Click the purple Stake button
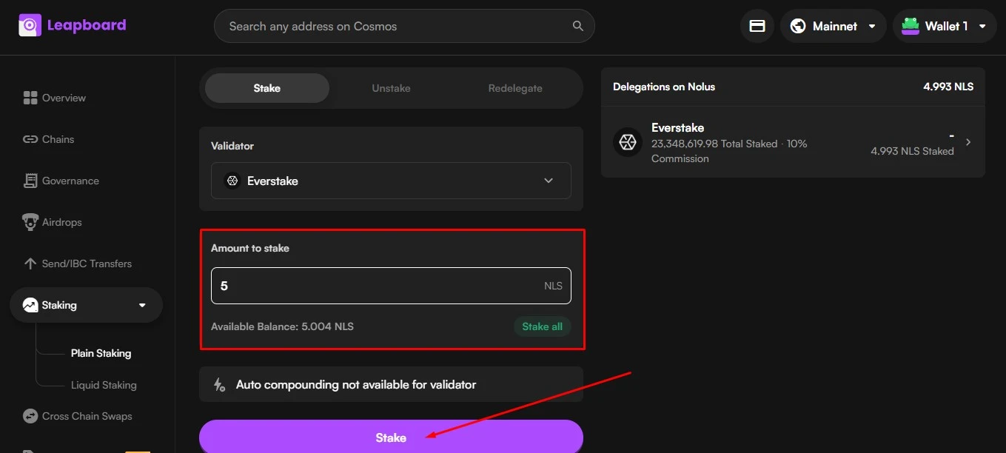The width and height of the screenshot is (1006, 453). 391,437
